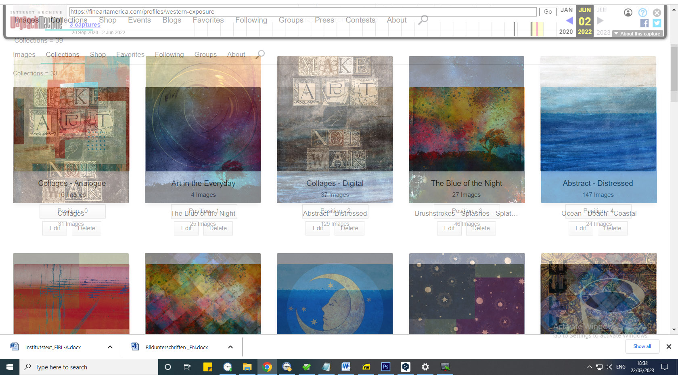Share this capture on Facebook

point(645,23)
